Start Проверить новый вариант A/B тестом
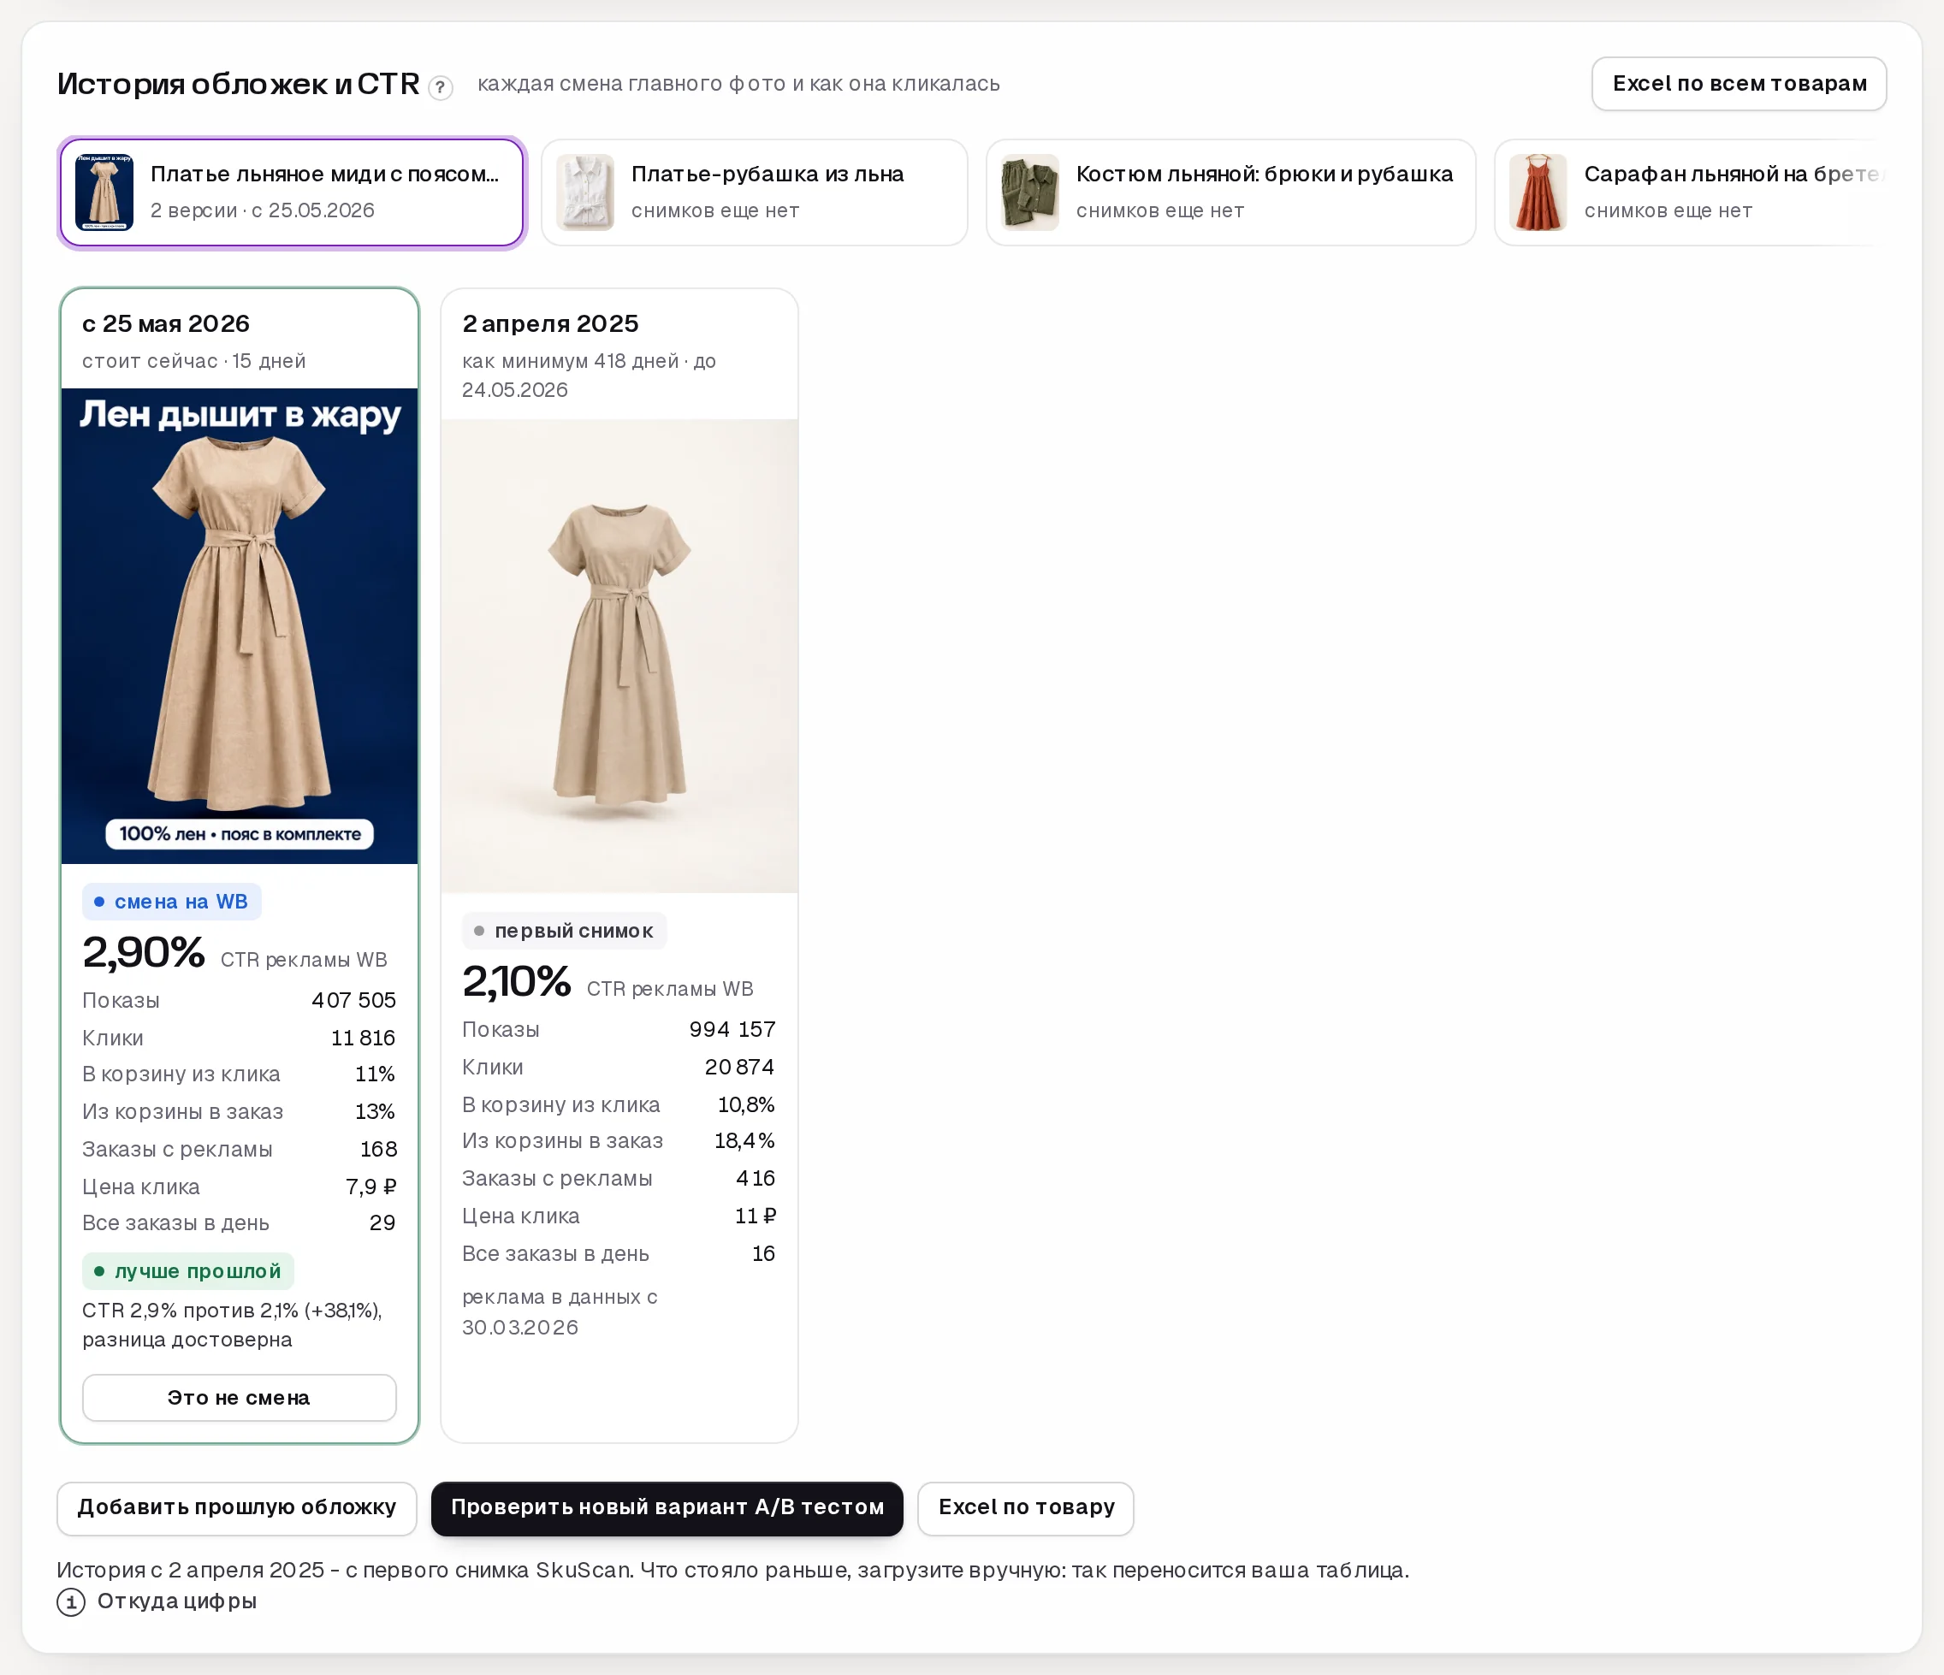Viewport: 1944px width, 1675px height. [667, 1508]
